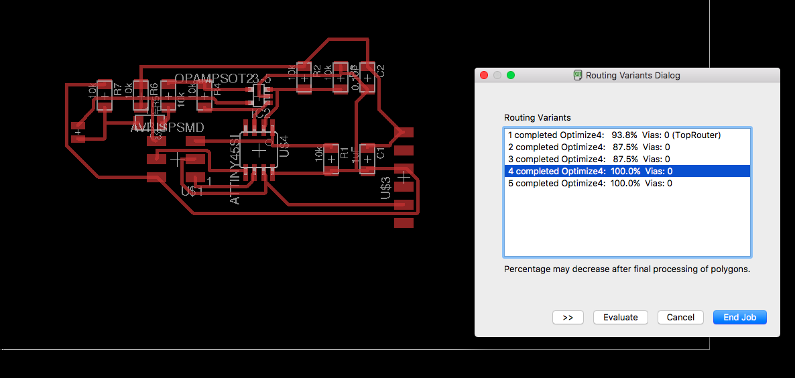795x378 pixels.
Task: Click resistor R1 on the board
Action: (x=331, y=159)
